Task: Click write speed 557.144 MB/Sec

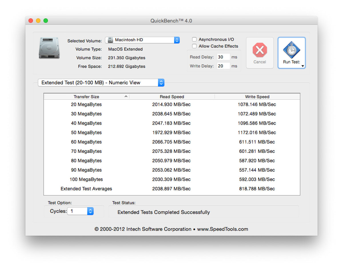Action: 257,170
